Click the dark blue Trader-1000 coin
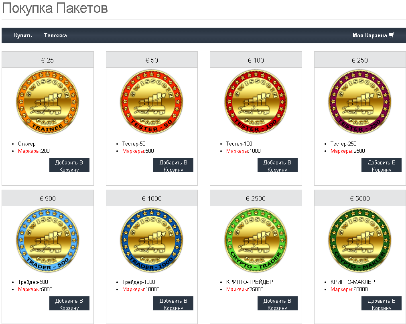The height and width of the screenshot is (324, 406). [152, 240]
